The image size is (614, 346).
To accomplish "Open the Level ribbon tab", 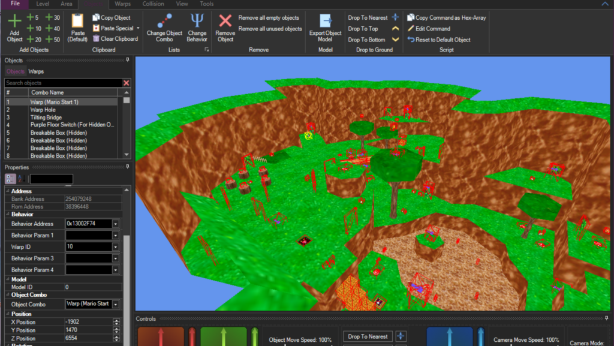I will (x=43, y=4).
